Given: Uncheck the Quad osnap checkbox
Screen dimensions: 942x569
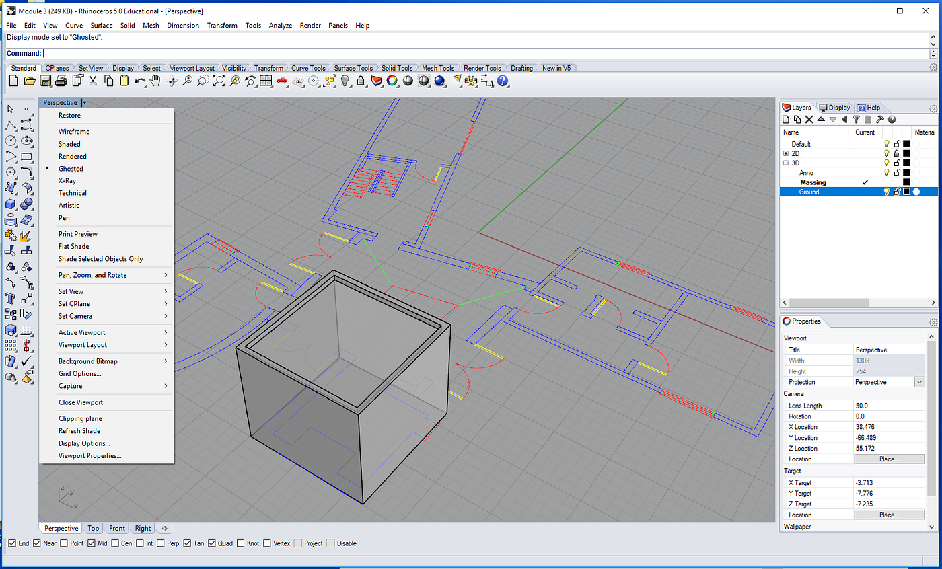Looking at the screenshot, I should coord(212,543).
